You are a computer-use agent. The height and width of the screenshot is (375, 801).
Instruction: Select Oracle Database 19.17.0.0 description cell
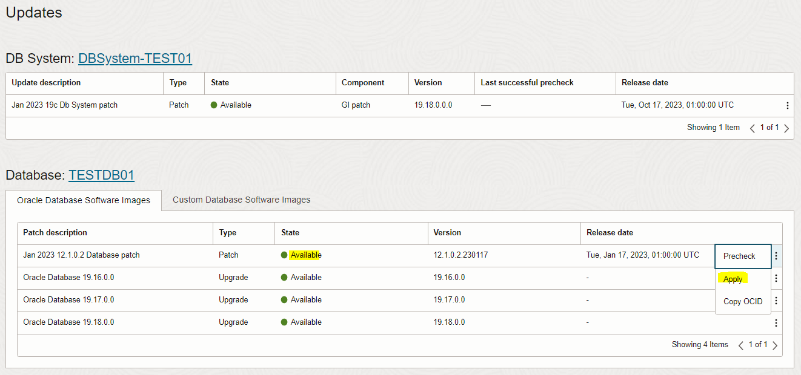pyautogui.click(x=68, y=300)
